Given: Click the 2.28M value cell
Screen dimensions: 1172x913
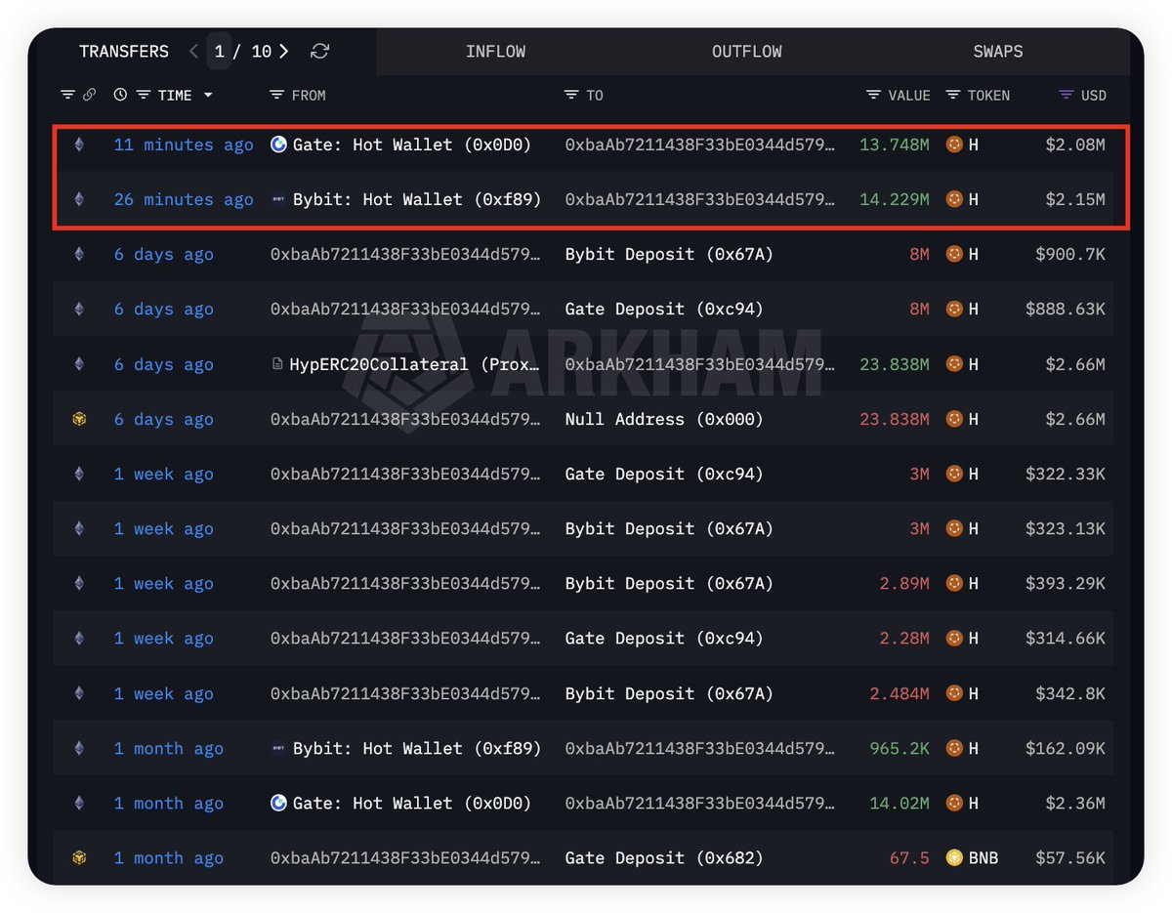Looking at the screenshot, I should (904, 638).
